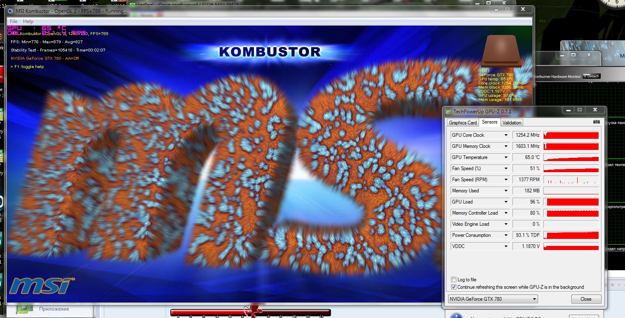The width and height of the screenshot is (625, 318).
Task: Click the brown GPU block icon above GPU1
Action: coord(501,50)
